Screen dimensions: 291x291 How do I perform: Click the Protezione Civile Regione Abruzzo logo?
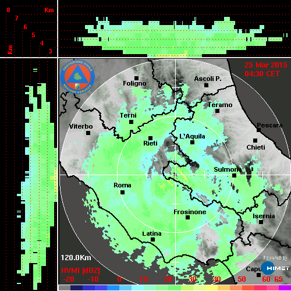click(77, 77)
